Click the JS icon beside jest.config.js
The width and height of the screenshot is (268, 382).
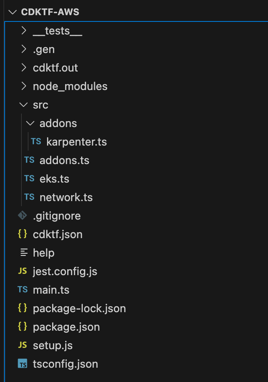pyautogui.click(x=24, y=271)
